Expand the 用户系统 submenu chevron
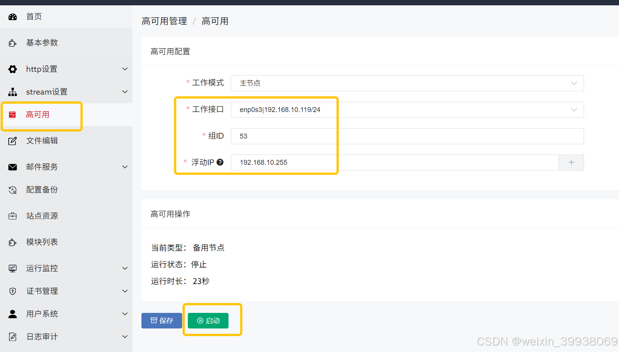 coord(125,314)
